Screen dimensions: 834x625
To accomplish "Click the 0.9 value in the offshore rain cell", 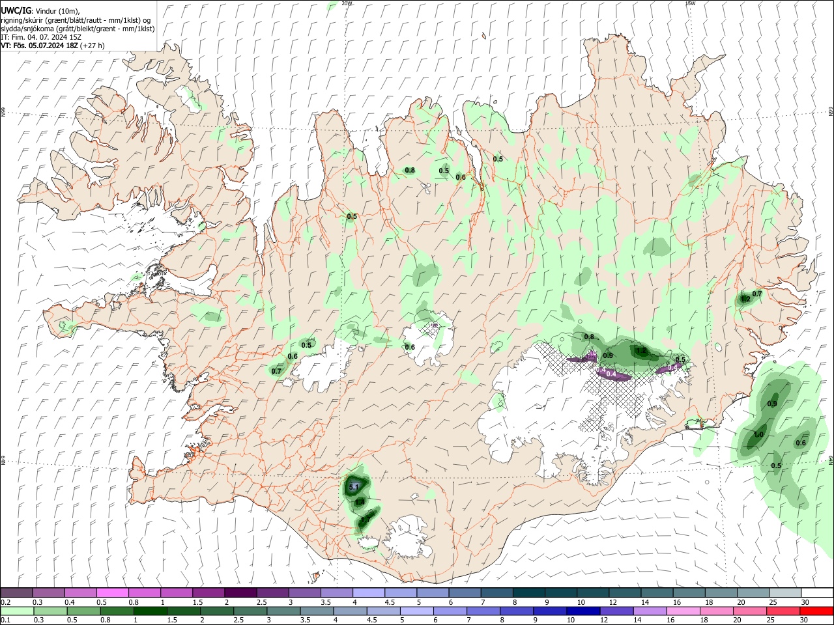I will click(x=772, y=404).
